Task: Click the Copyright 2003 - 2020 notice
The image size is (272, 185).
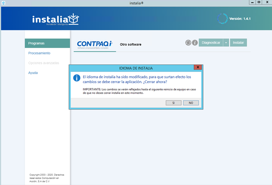Action: coord(47,178)
